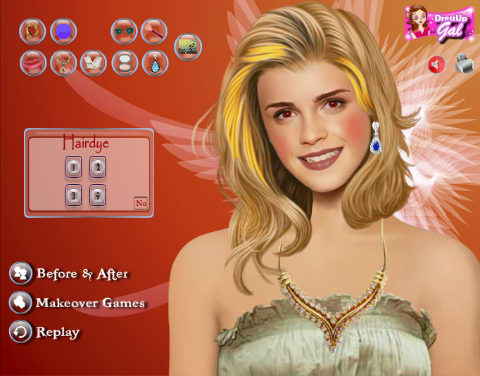
Task: Open Before & After text label
Action: [x=82, y=274]
